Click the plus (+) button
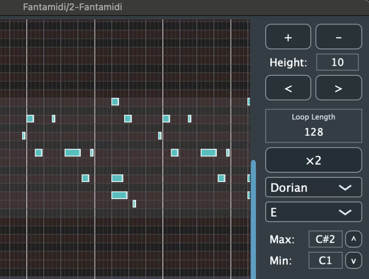 288,37
